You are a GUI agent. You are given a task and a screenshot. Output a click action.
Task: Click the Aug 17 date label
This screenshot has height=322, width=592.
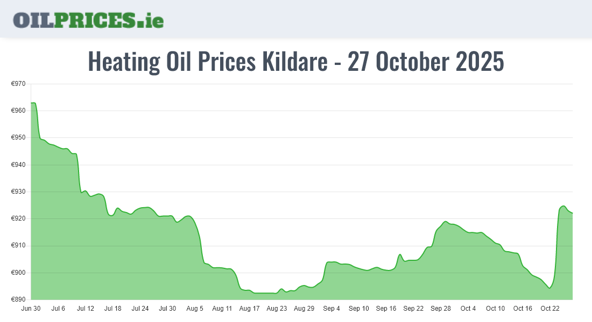pyautogui.click(x=249, y=309)
